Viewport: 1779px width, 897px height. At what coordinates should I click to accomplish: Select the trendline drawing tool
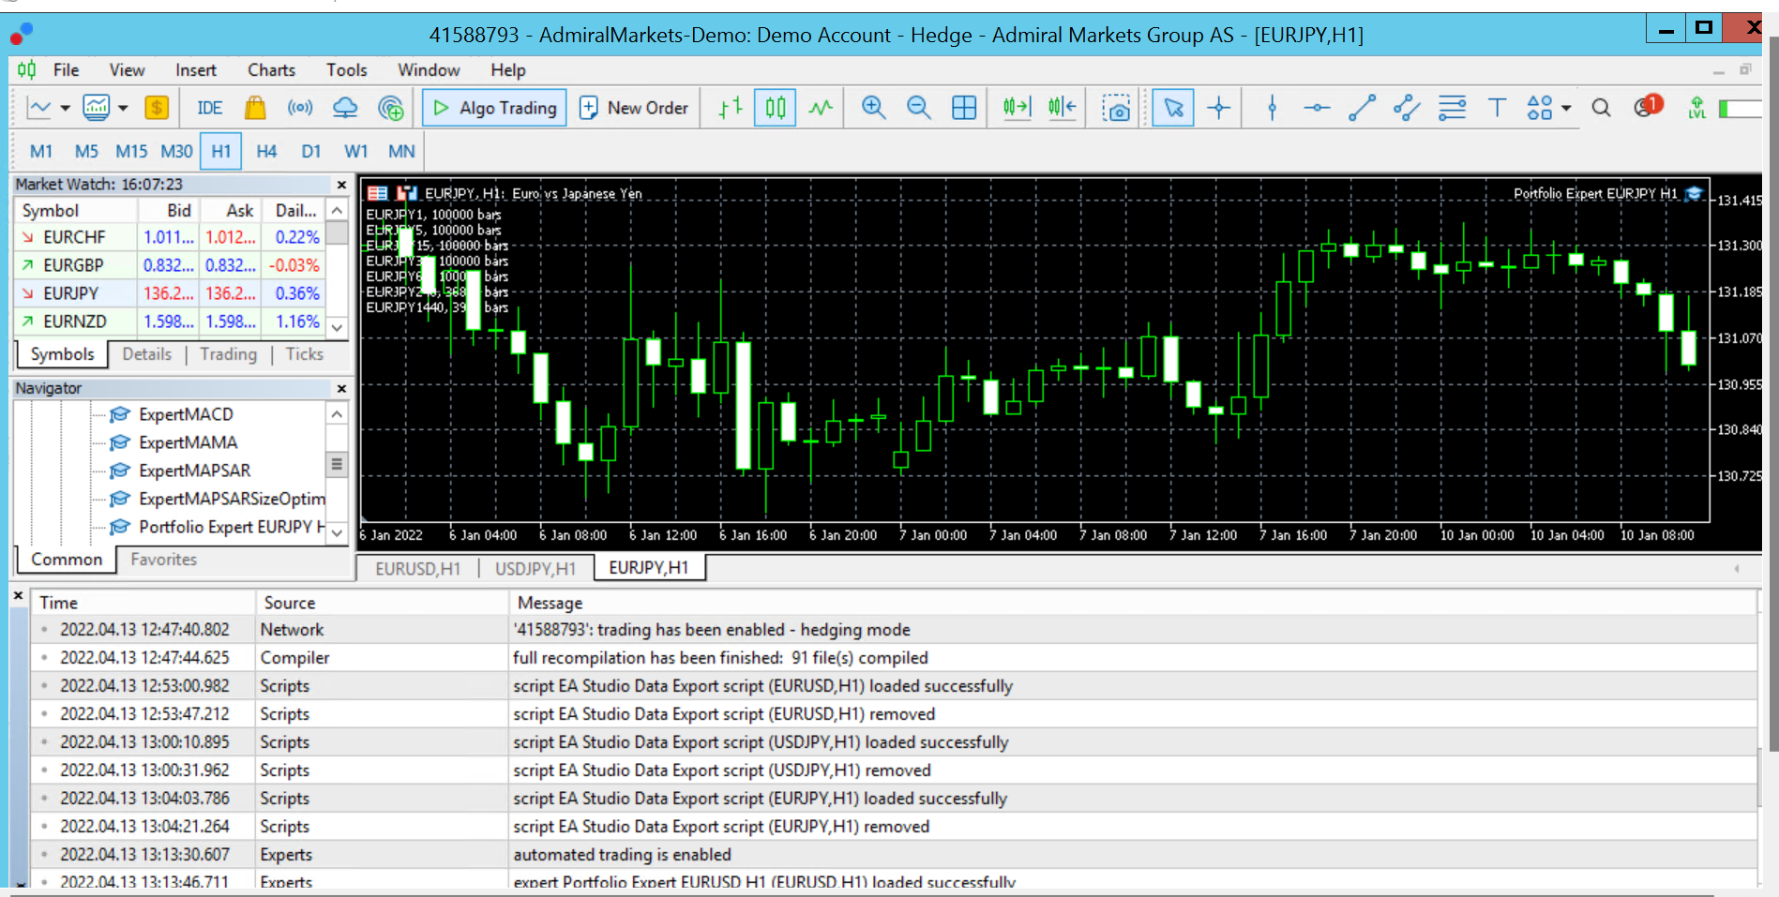pyautogui.click(x=1362, y=108)
